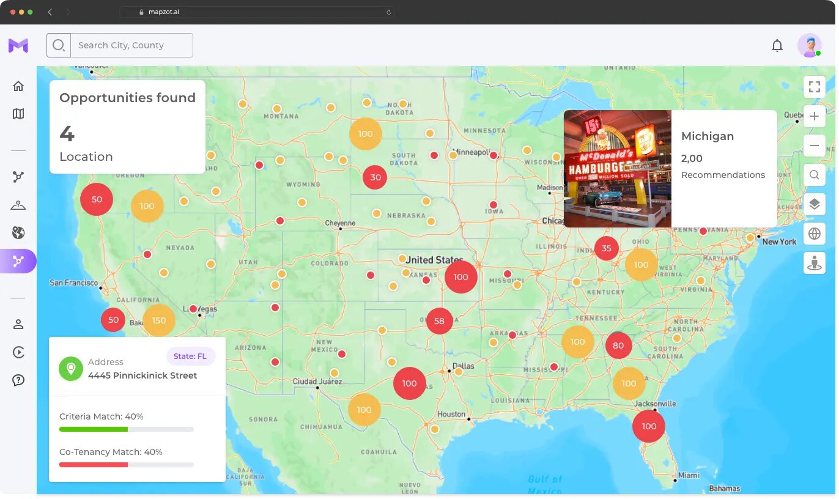Click the State: FL tag
The width and height of the screenshot is (839, 499).
click(191, 356)
